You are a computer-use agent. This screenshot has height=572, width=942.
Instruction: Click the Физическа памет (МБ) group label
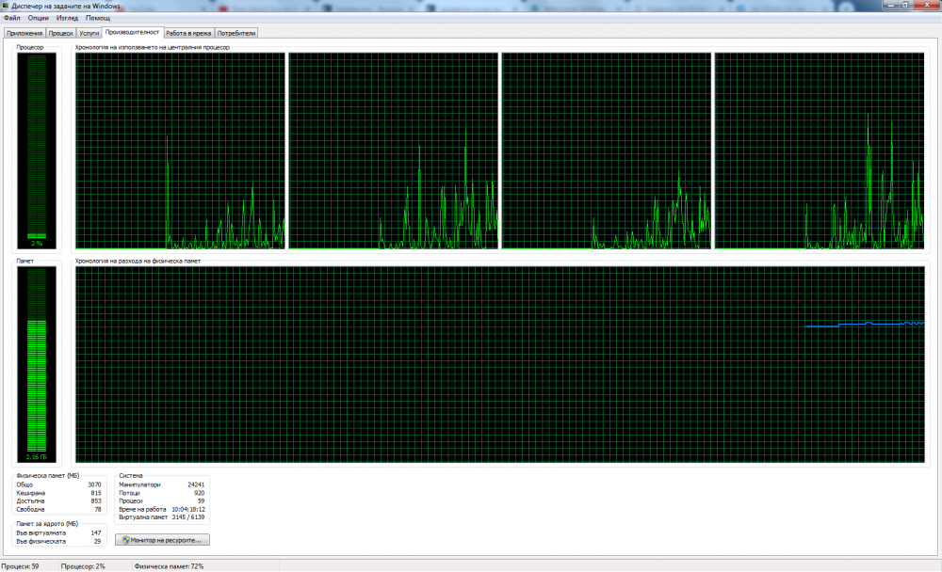click(x=47, y=475)
